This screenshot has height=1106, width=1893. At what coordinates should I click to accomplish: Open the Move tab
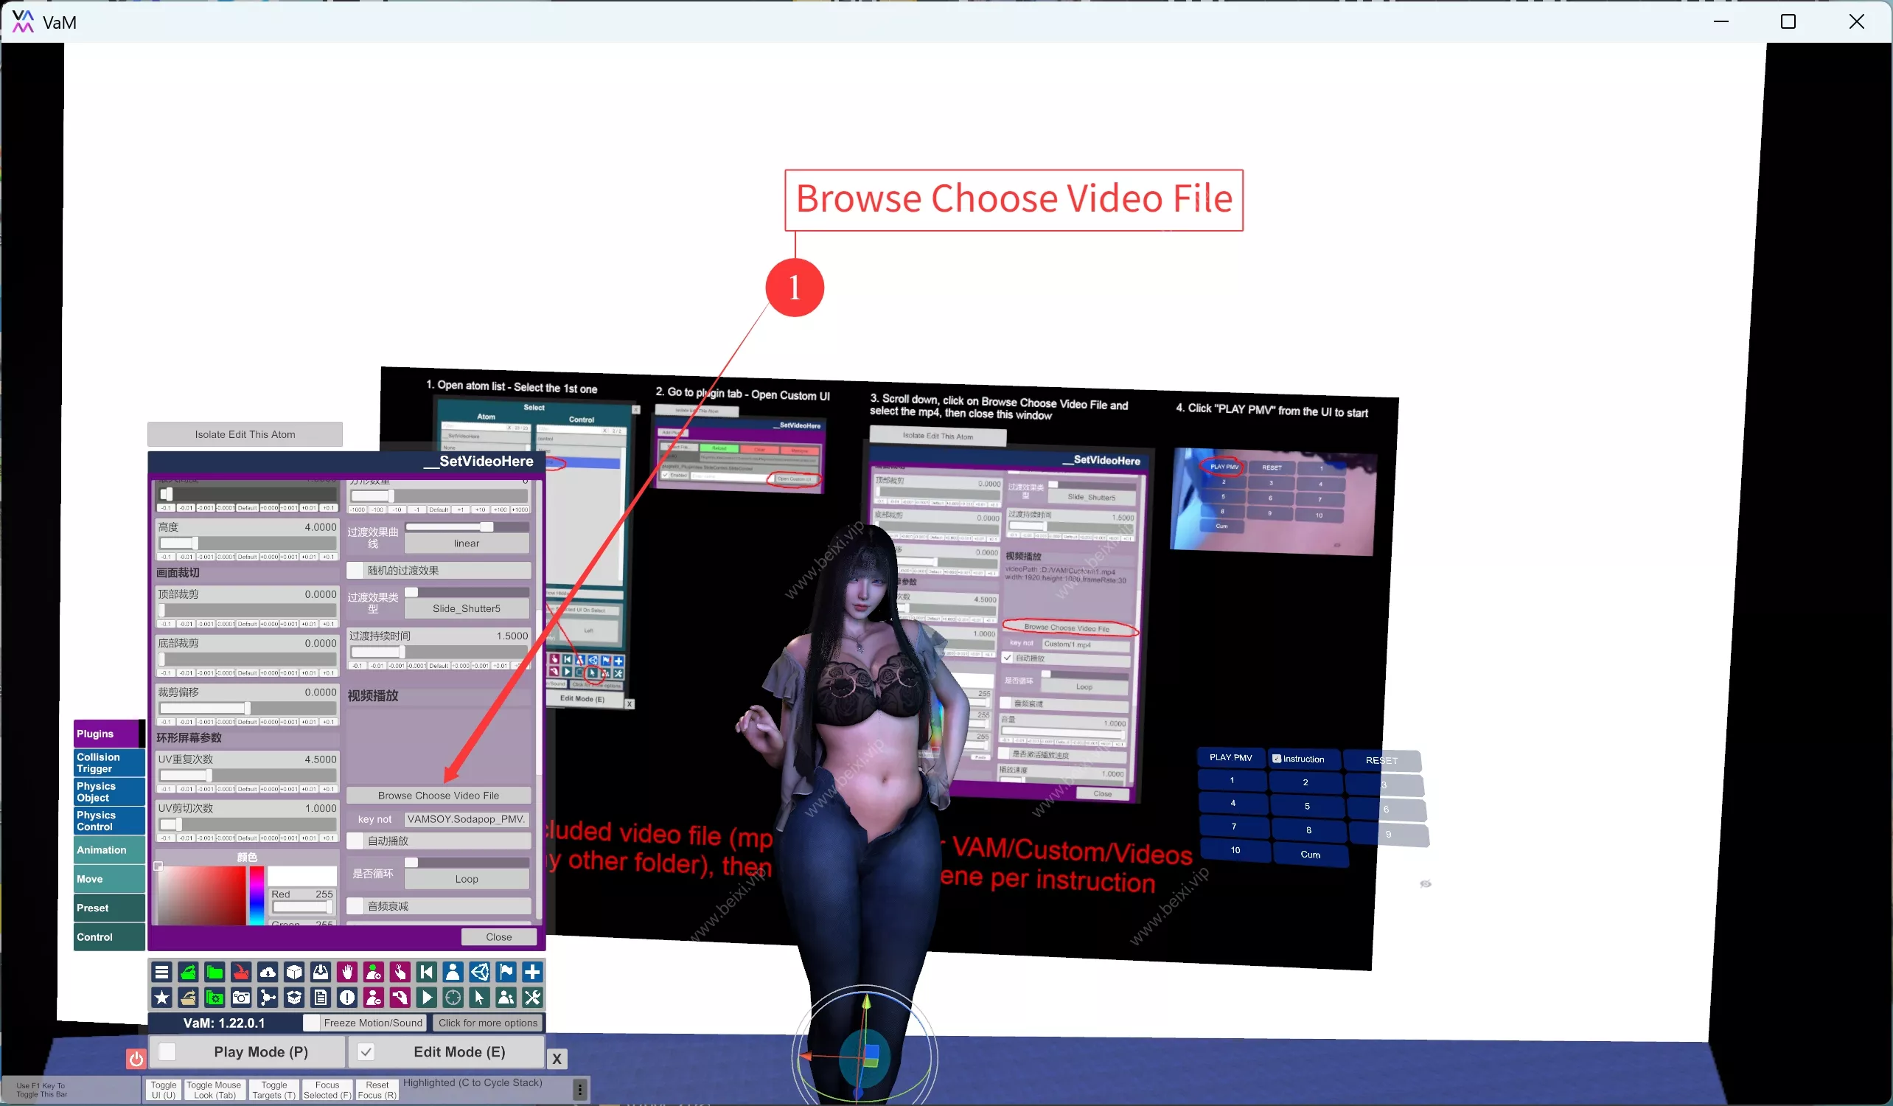pos(109,879)
